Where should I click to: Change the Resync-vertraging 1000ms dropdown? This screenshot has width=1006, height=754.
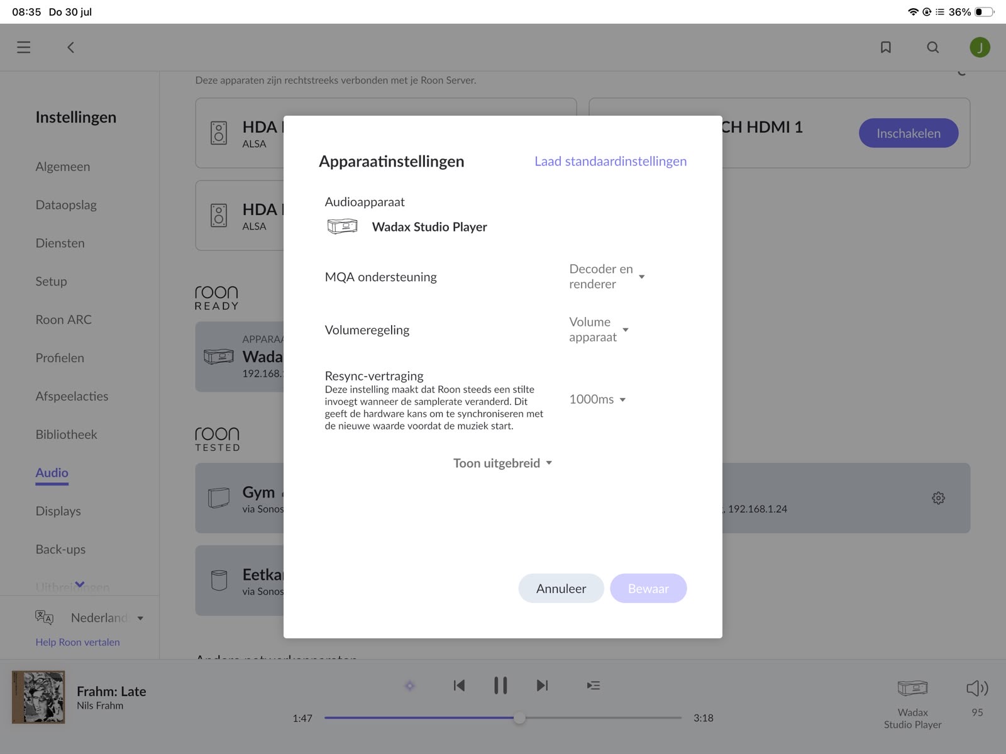[x=597, y=399]
